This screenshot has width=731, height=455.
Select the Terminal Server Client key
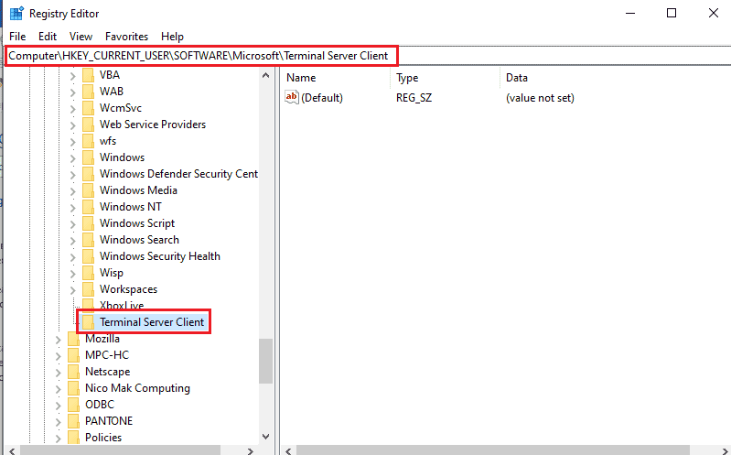coord(152,322)
